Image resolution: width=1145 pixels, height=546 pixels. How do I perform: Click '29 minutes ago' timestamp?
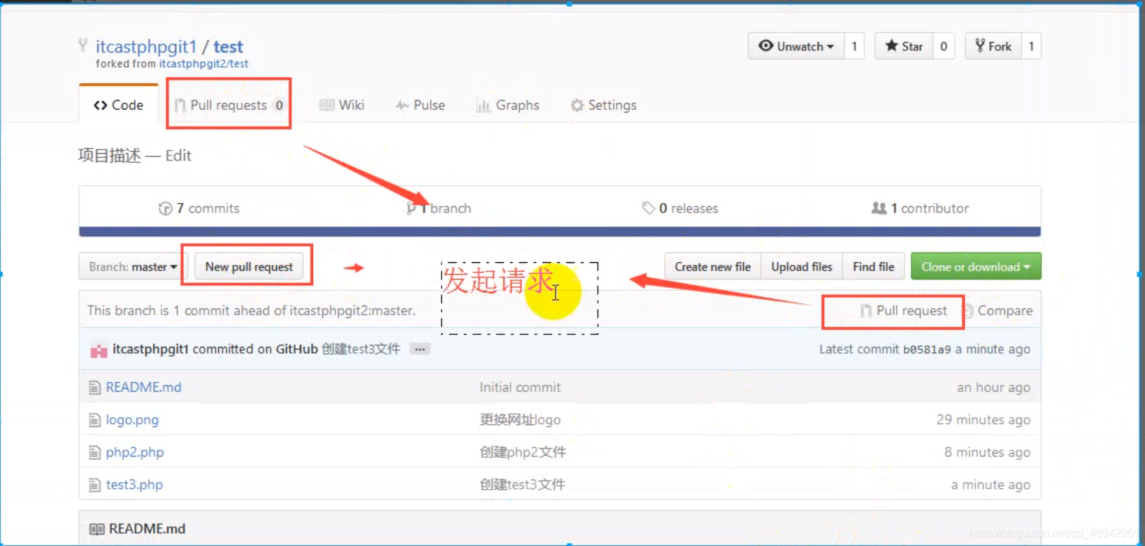click(984, 420)
